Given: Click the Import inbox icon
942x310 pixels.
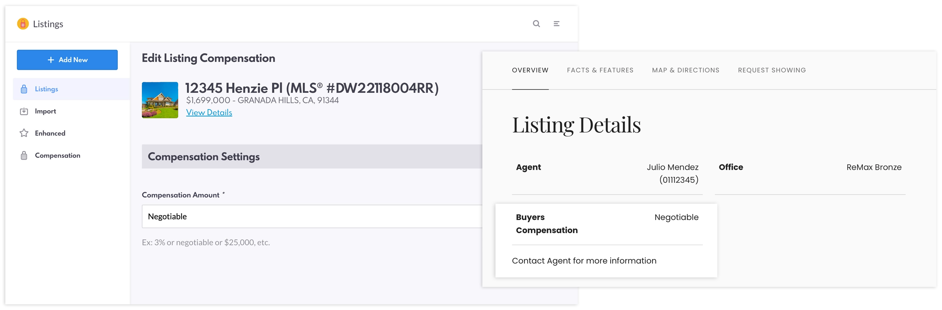Looking at the screenshot, I should (x=24, y=111).
